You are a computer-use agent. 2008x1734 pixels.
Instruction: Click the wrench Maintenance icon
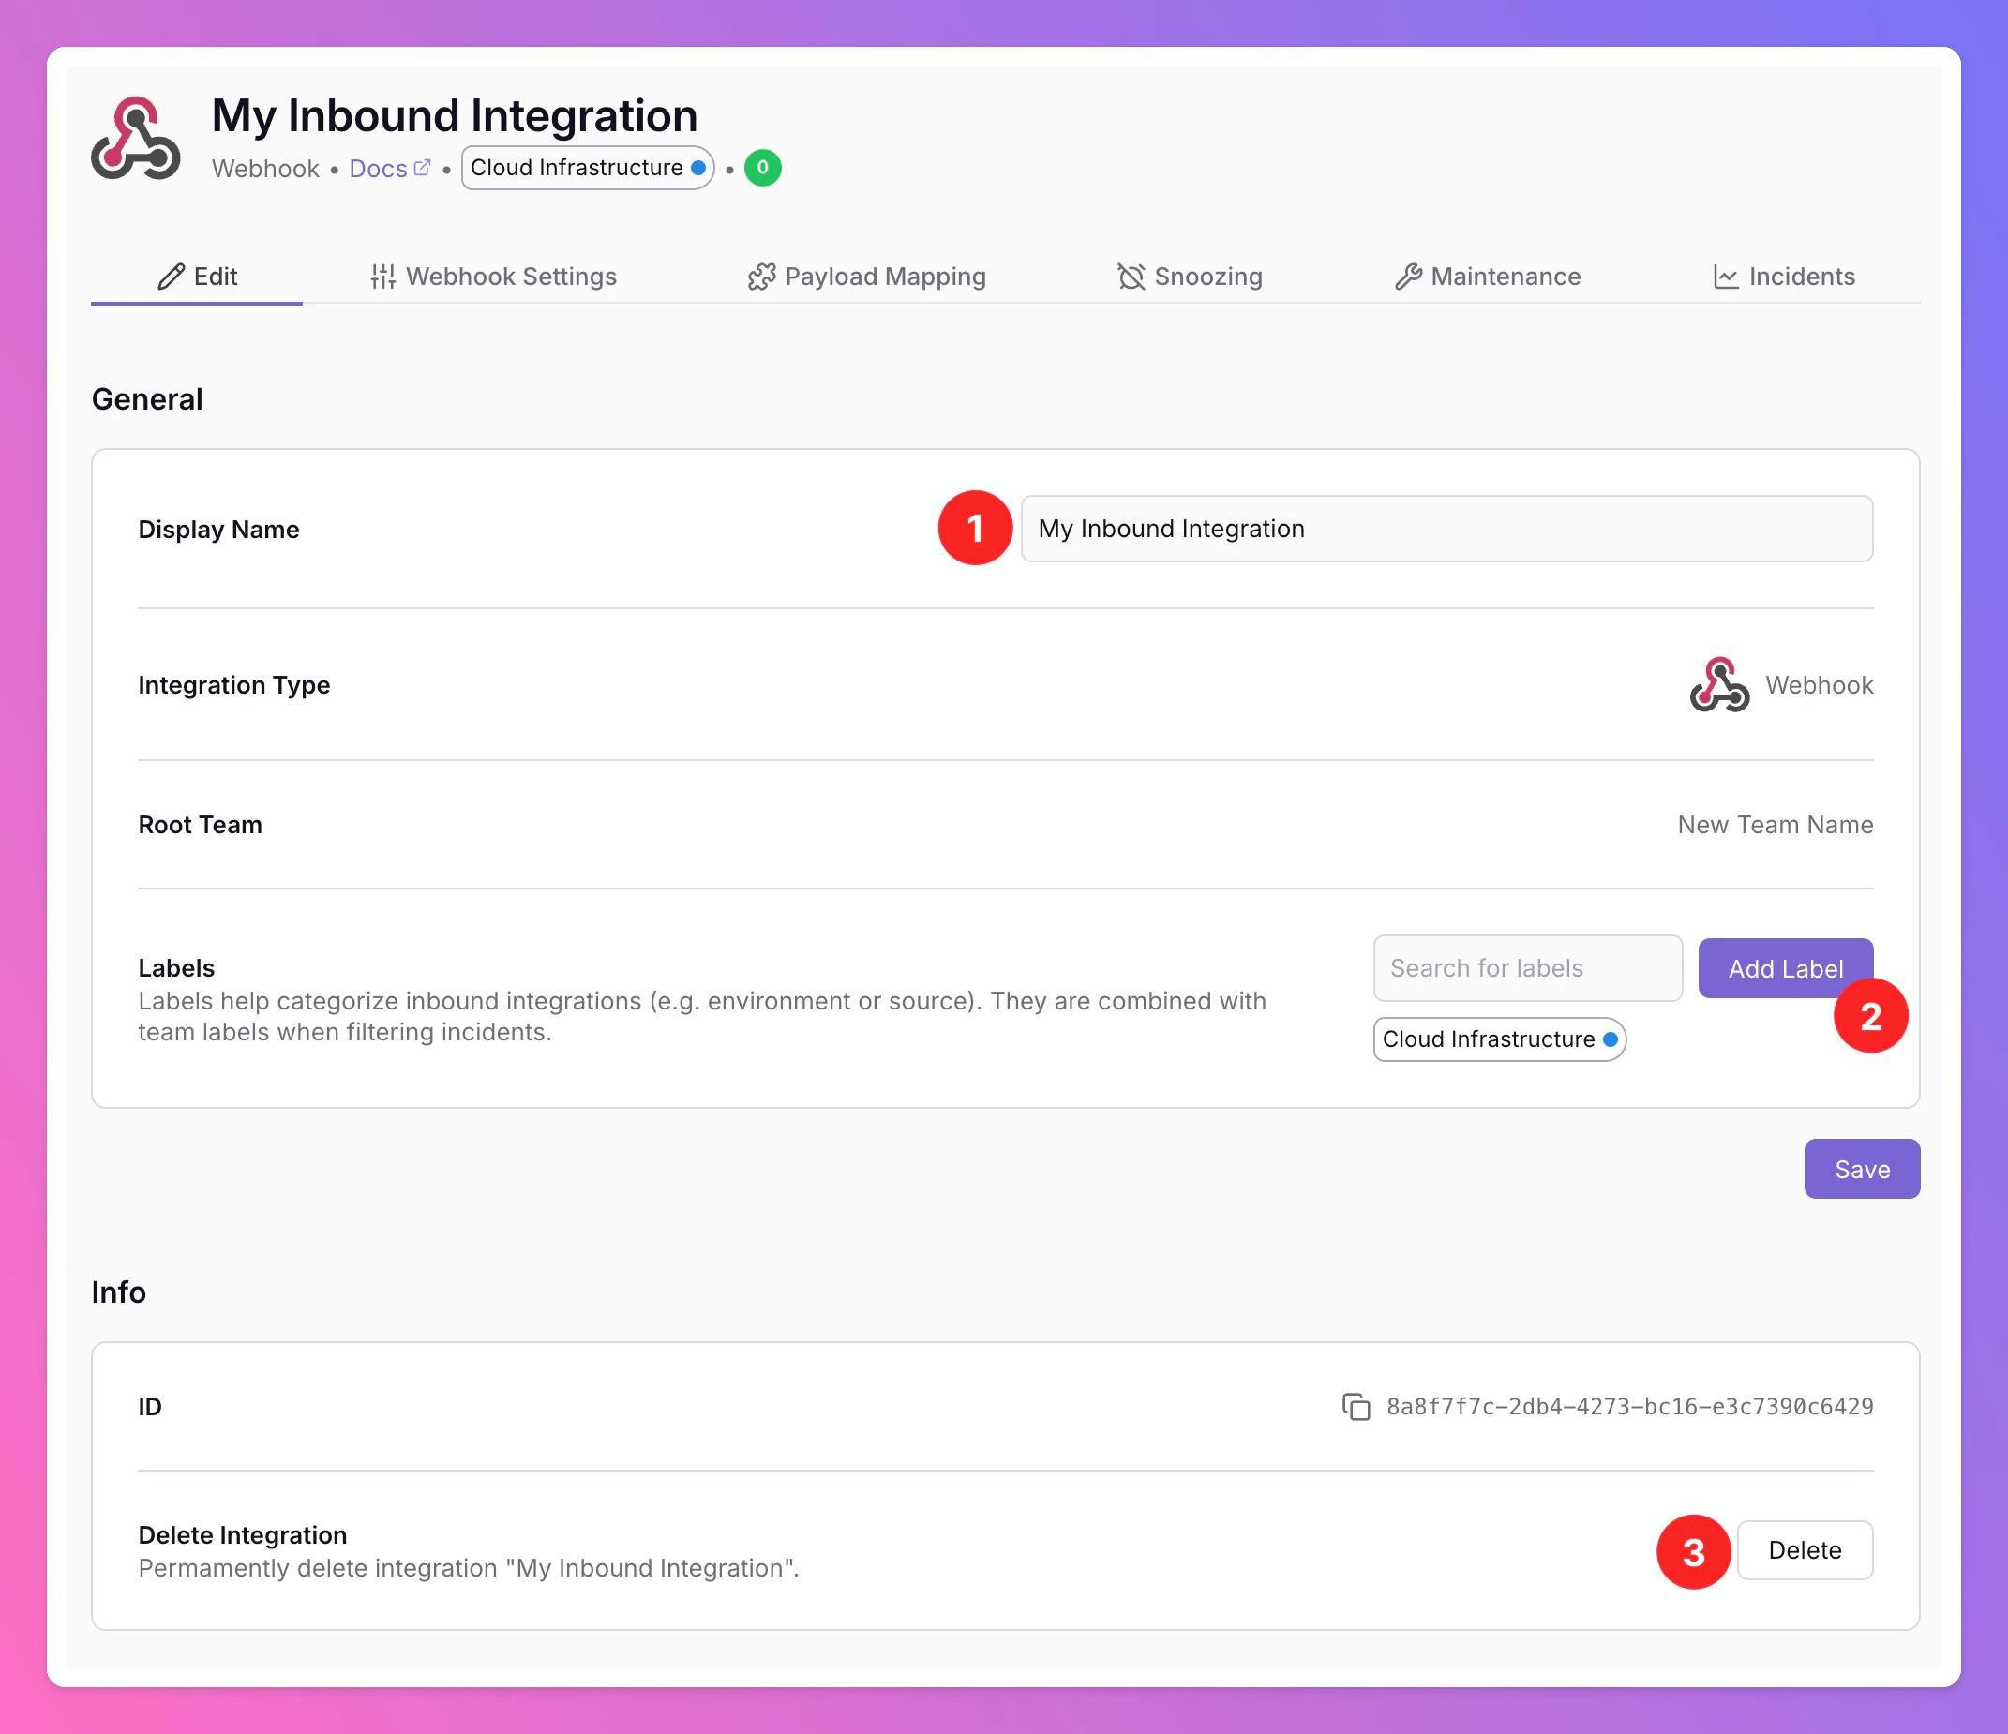[x=1408, y=277]
